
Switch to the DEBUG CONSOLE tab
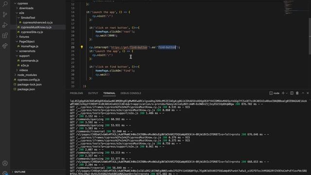[131, 93]
